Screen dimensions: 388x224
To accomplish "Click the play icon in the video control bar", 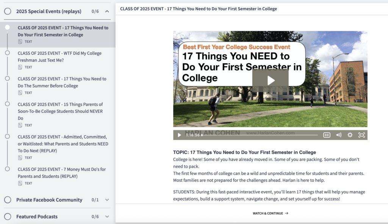I will pos(179,135).
